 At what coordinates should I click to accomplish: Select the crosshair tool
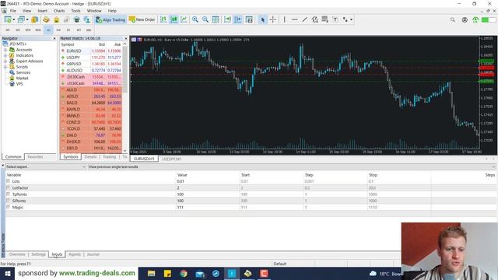pyautogui.click(x=273, y=19)
